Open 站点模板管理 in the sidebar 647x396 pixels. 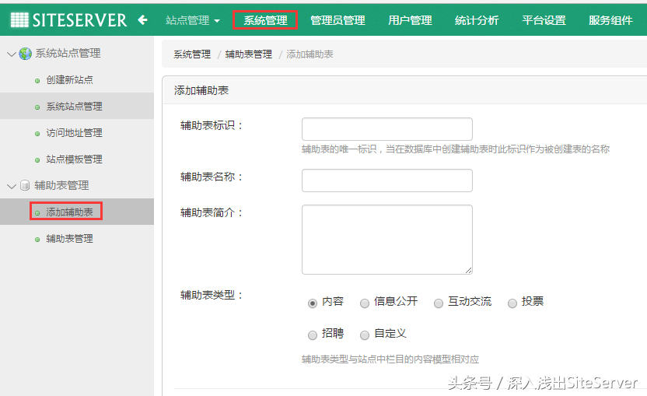(x=75, y=159)
